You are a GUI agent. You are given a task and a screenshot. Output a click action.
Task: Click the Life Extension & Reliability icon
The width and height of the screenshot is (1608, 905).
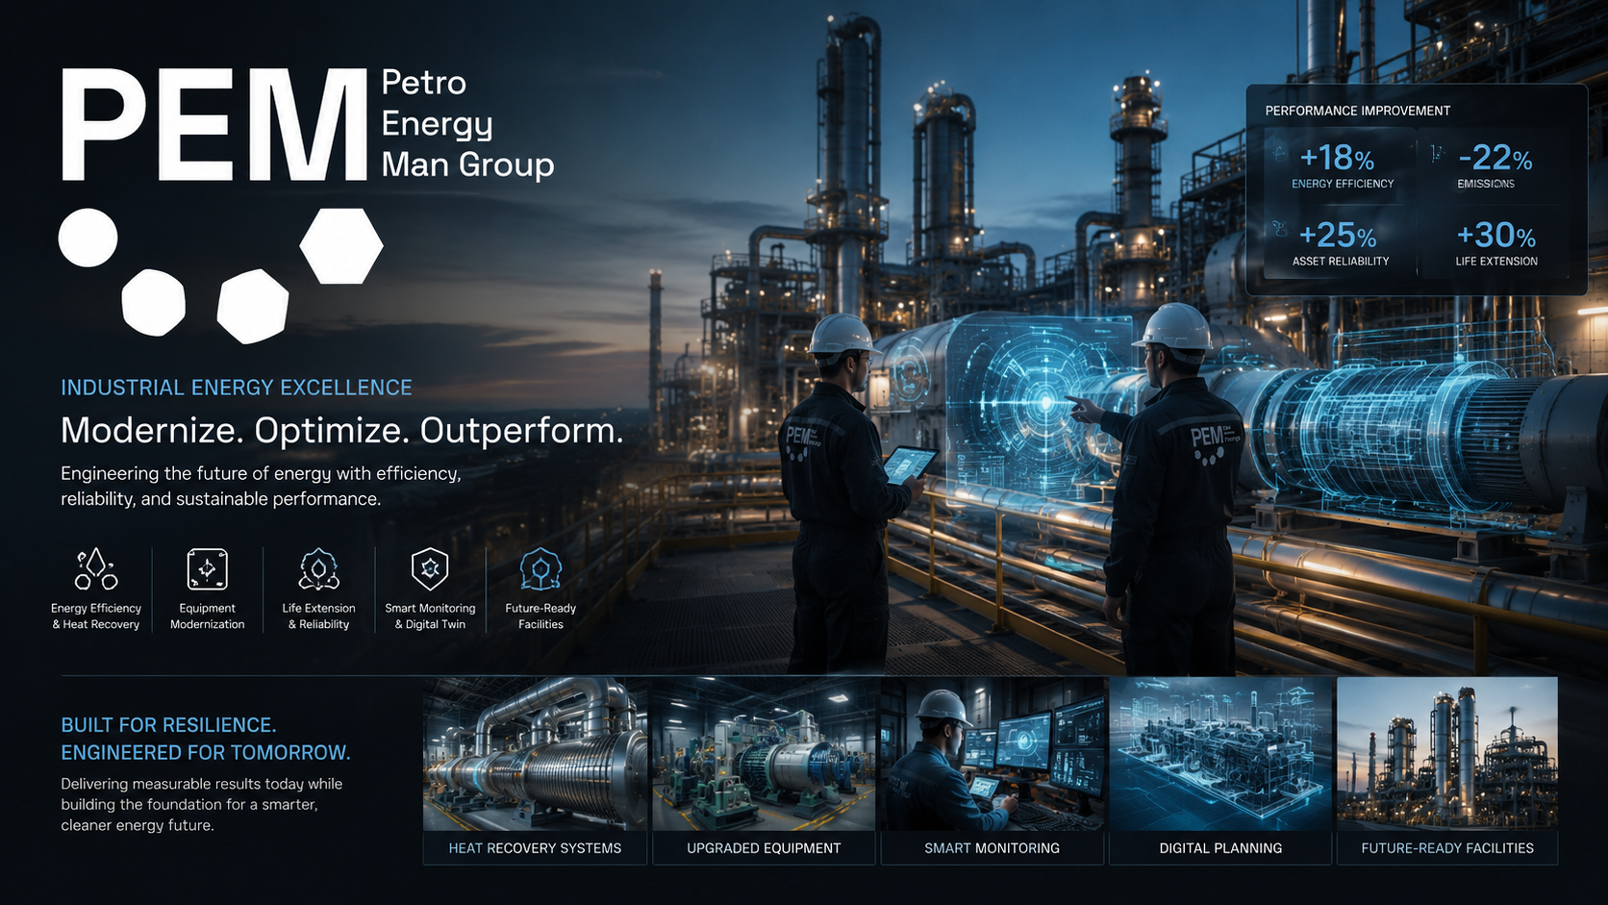coord(318,569)
